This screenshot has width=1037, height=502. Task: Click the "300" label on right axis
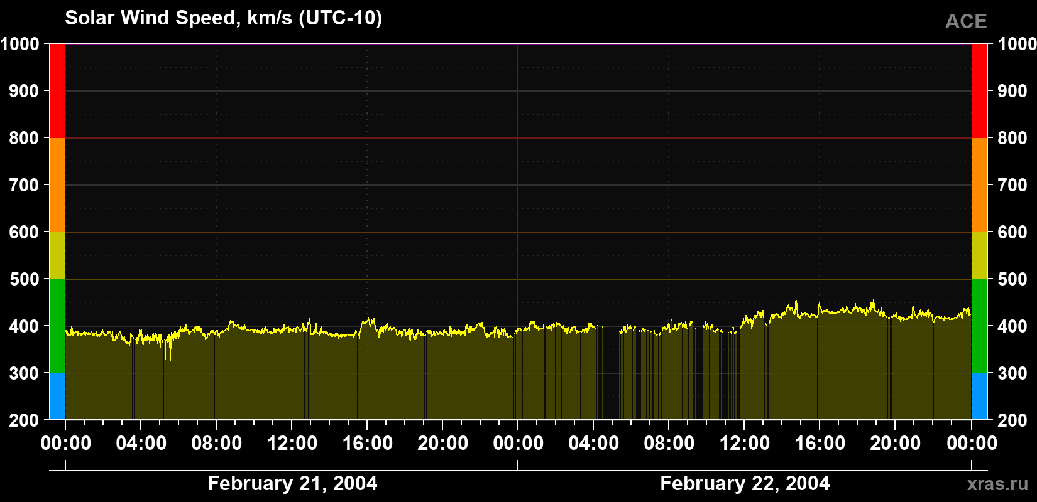point(1012,373)
